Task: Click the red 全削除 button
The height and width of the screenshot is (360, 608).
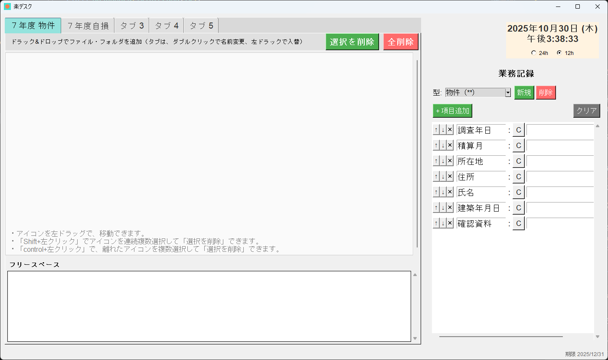Action: tap(401, 42)
